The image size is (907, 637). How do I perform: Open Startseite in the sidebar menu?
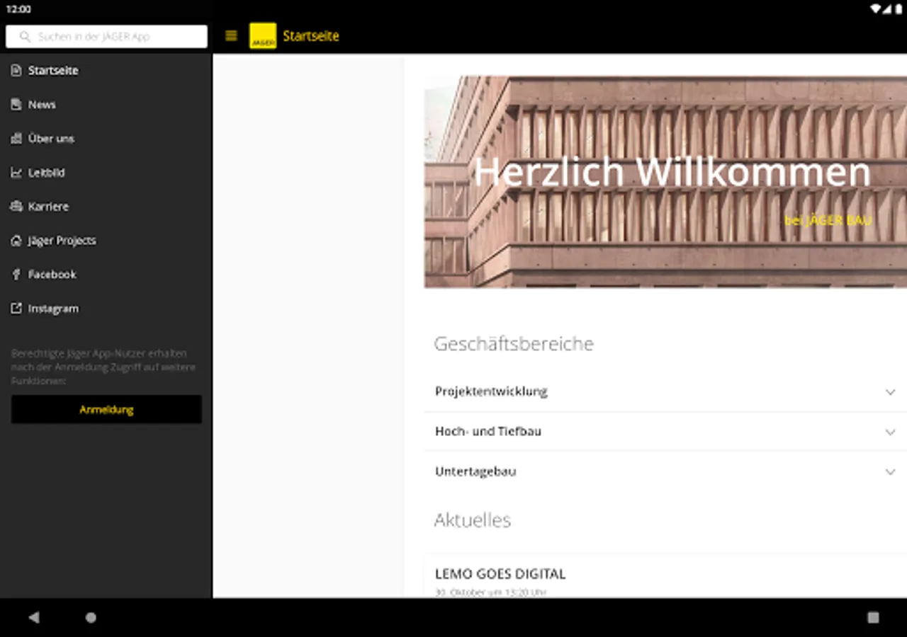point(106,71)
